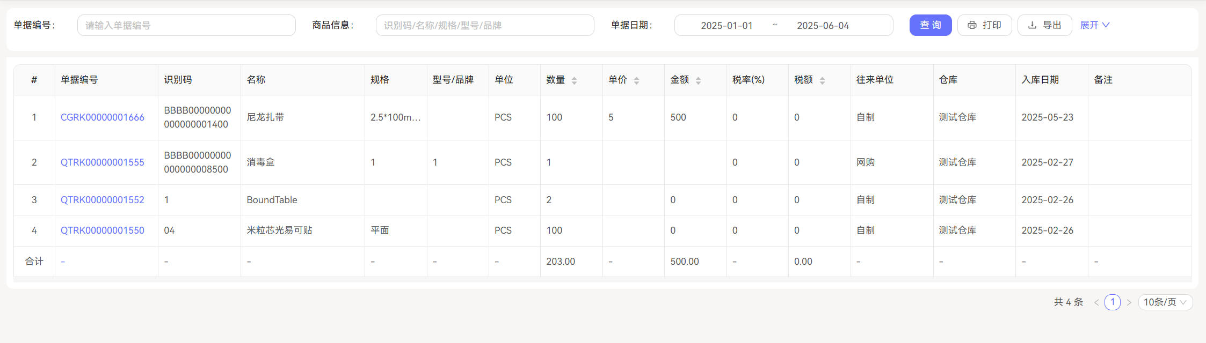Sort the table by 单价 column
This screenshot has height=343, width=1206.
636,80
